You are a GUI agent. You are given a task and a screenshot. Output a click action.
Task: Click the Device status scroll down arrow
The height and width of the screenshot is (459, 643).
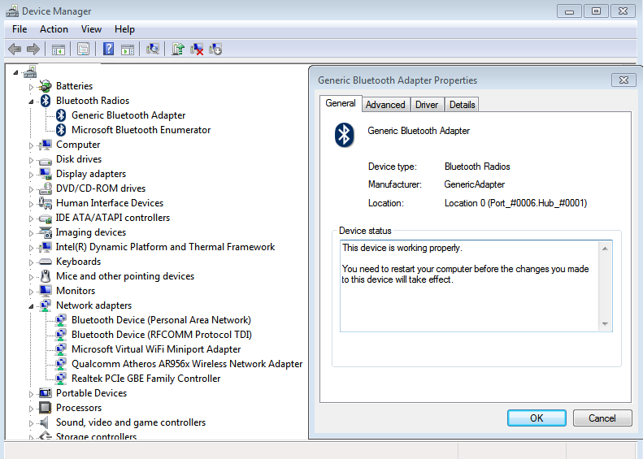[x=606, y=324]
